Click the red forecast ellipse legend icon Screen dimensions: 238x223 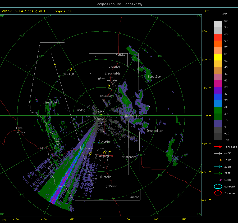(218, 193)
